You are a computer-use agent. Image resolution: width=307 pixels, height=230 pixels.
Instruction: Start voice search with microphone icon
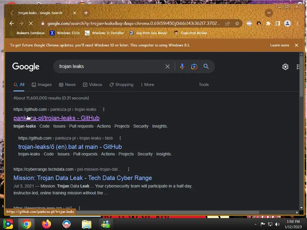(182, 66)
